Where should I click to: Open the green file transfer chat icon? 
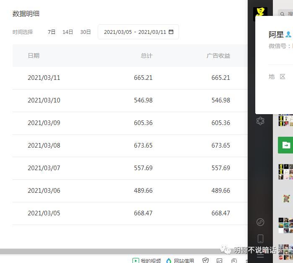coord(286,145)
